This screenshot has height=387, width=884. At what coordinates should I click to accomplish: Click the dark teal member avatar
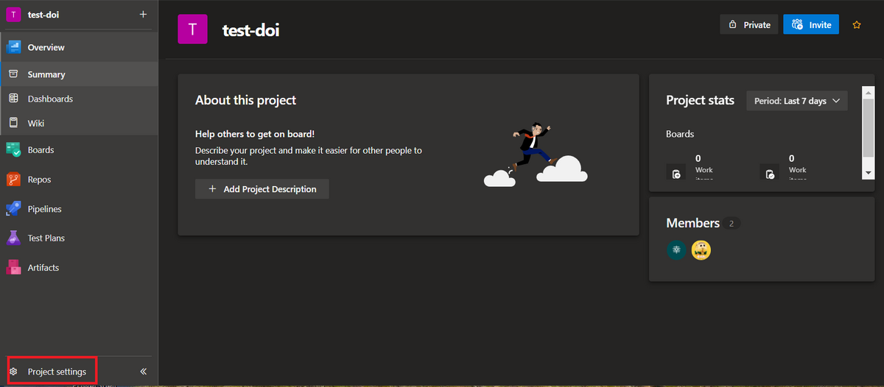click(x=676, y=250)
